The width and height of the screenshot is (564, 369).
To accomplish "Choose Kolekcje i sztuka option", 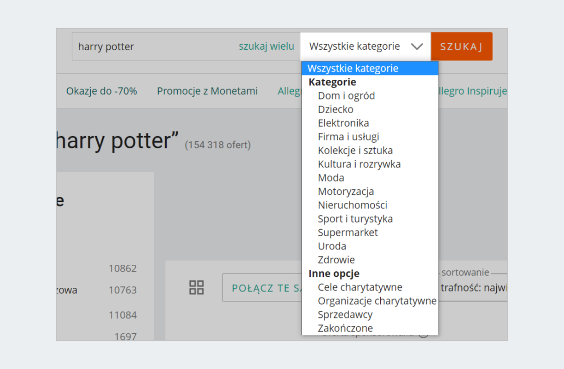I will click(355, 151).
